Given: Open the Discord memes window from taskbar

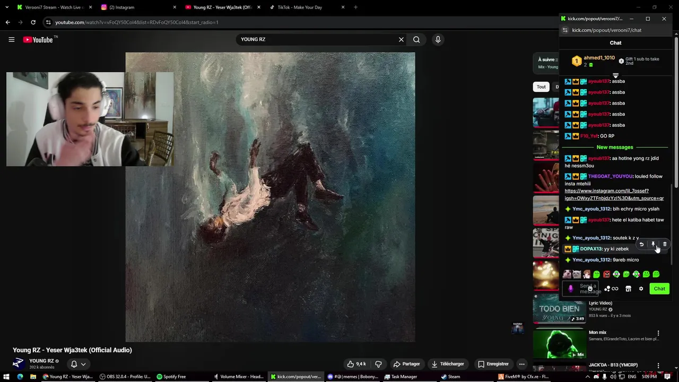Looking at the screenshot, I should 353,377.
